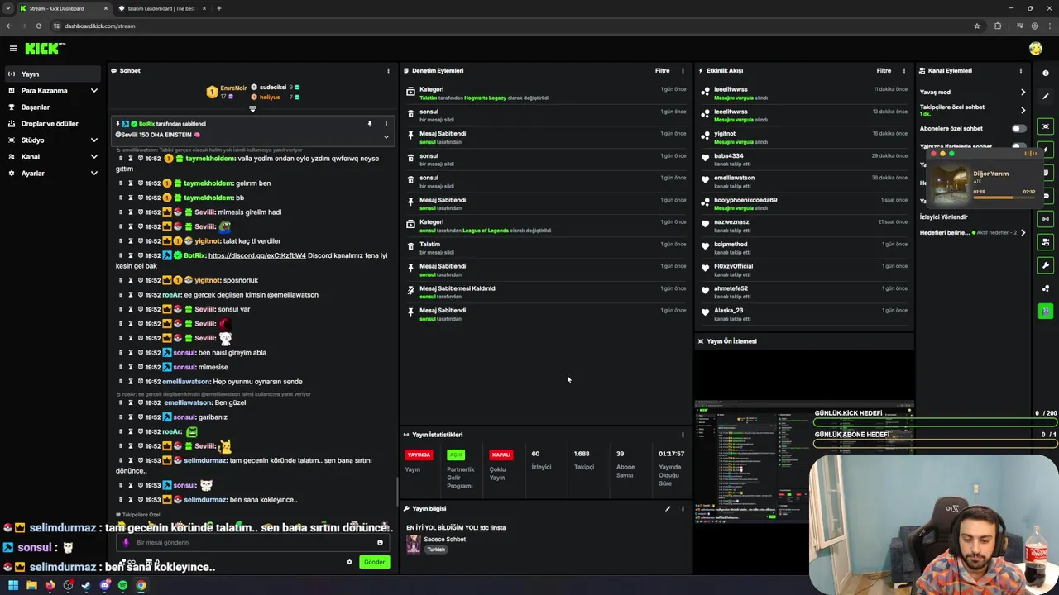The width and height of the screenshot is (1059, 595).
Task: Unpin the pinned BotRix chat message
Action: 370,124
